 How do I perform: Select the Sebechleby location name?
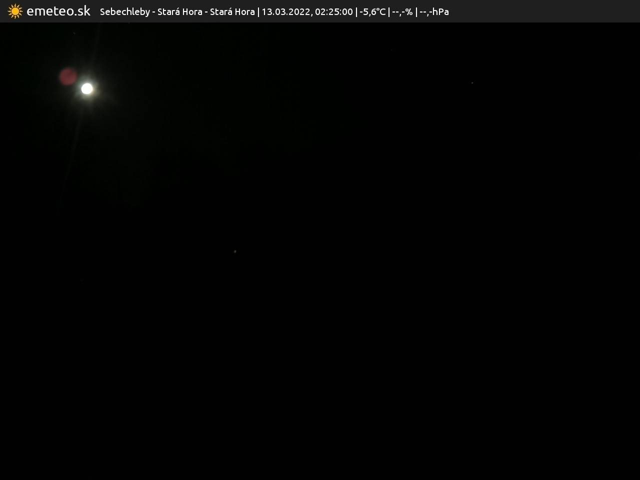(124, 11)
